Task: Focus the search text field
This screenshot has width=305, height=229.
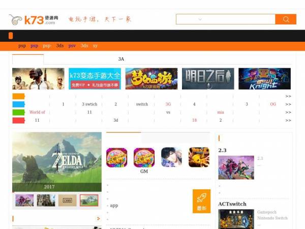Action: 239,19
